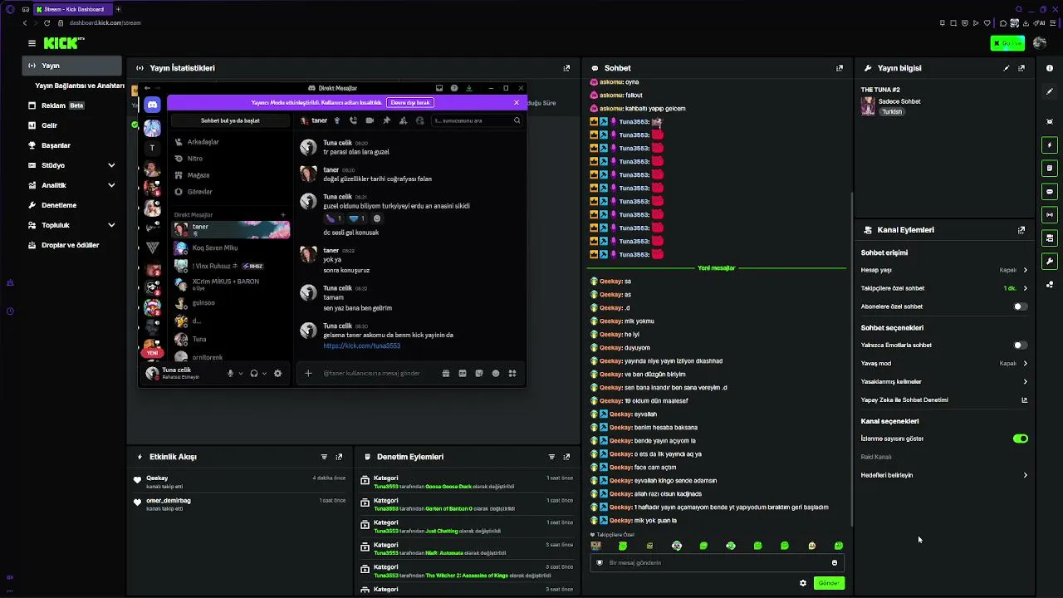Show pinned messages in Discord chat

point(386,120)
